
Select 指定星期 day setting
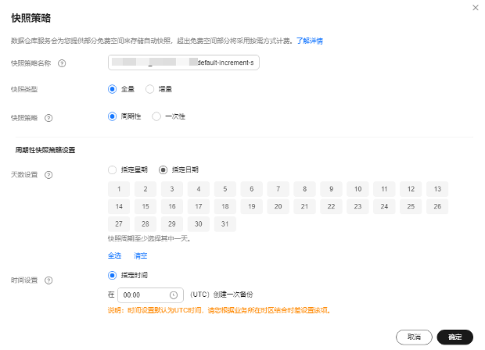[x=113, y=170]
